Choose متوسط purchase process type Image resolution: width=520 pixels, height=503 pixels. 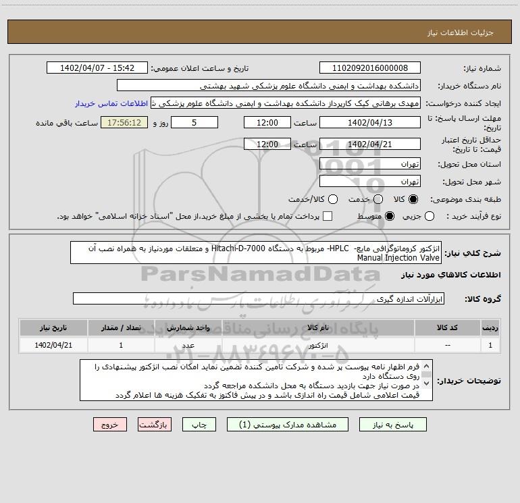point(390,217)
